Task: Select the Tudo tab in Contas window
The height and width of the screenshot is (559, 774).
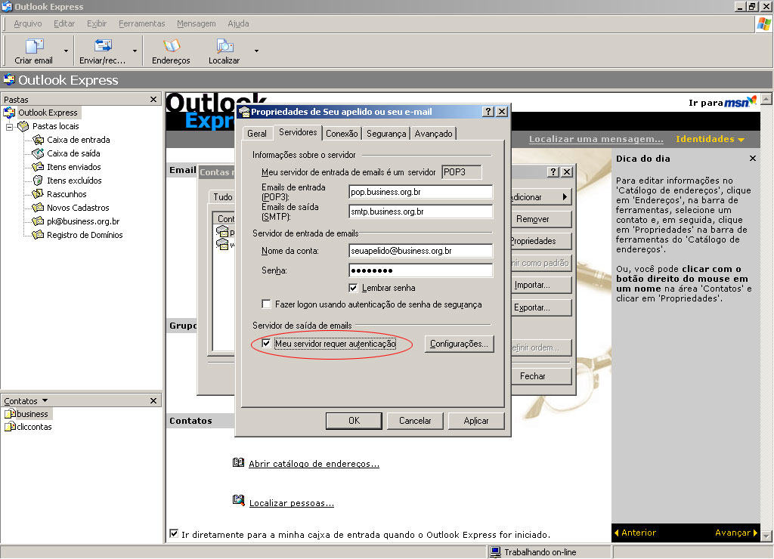Action: [222, 197]
